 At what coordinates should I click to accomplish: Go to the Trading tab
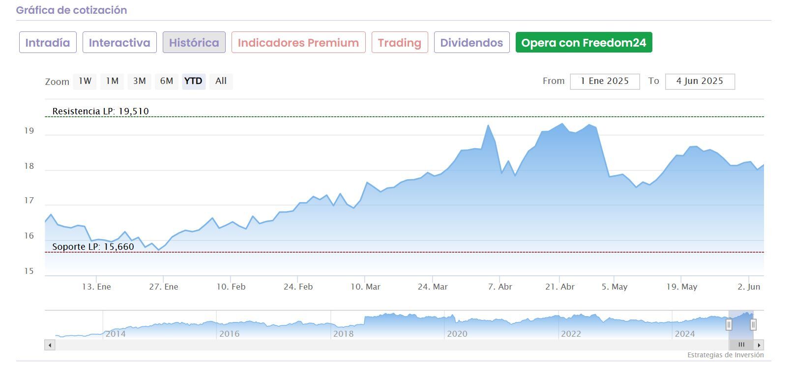pyautogui.click(x=400, y=43)
